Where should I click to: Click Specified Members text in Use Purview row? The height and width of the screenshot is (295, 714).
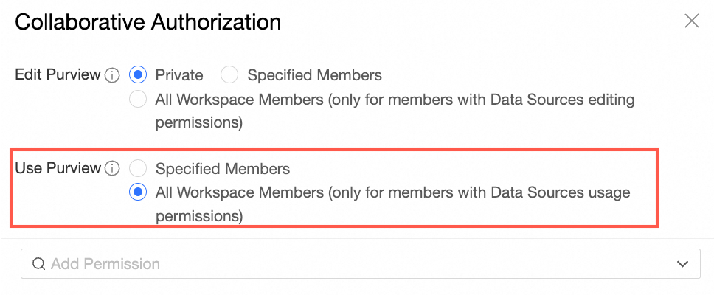click(222, 169)
